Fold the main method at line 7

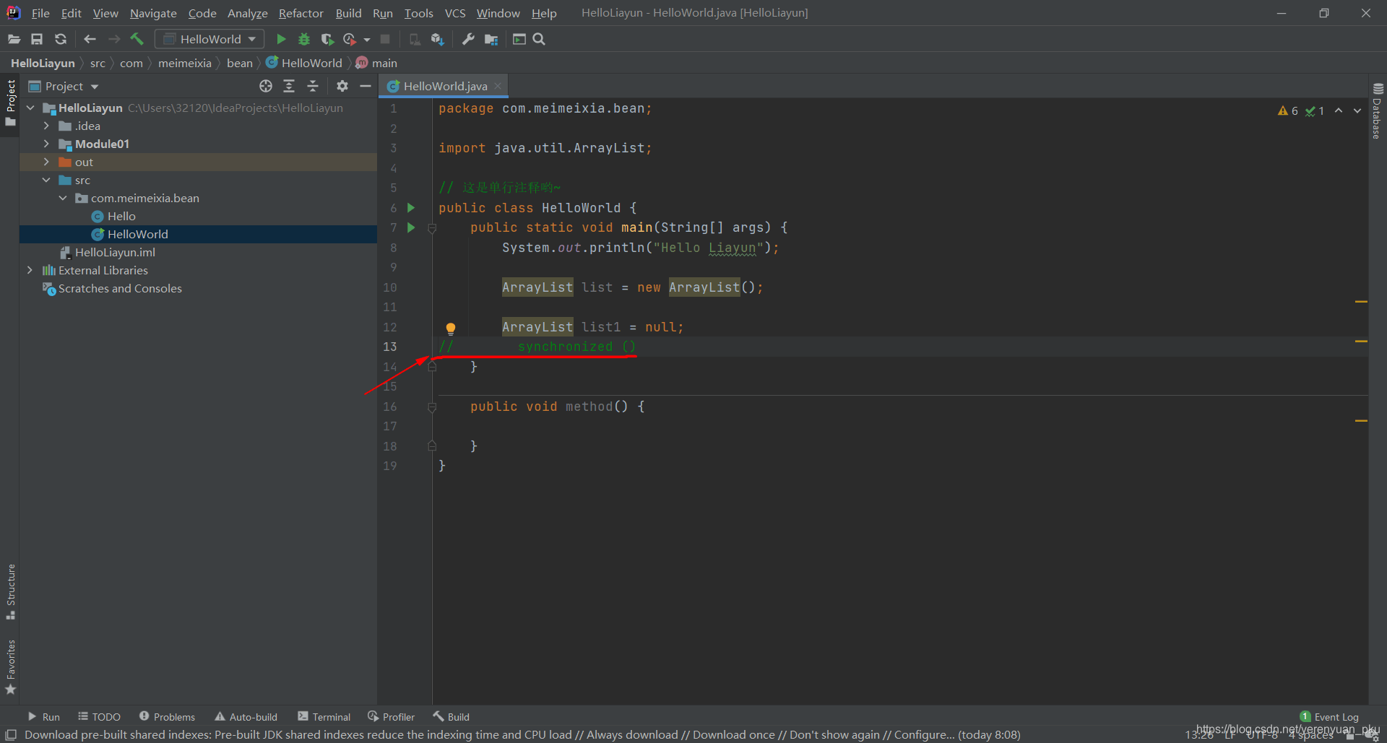(x=432, y=228)
